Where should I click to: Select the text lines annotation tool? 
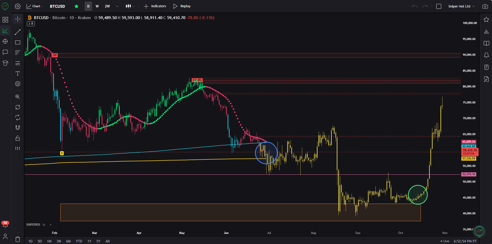pyautogui.click(x=18, y=52)
